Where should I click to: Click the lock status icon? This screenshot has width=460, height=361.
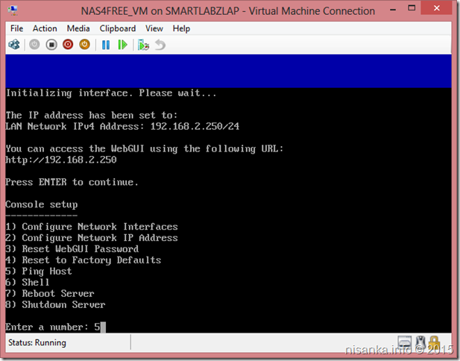click(x=434, y=342)
